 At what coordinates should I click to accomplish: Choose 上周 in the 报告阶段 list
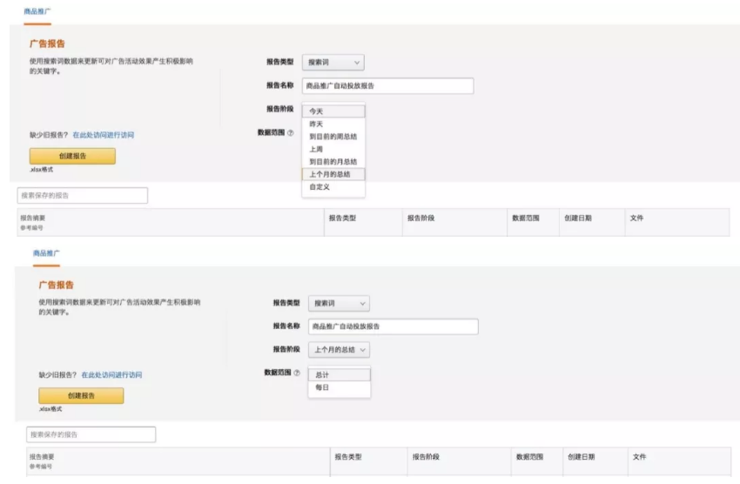coord(333,149)
